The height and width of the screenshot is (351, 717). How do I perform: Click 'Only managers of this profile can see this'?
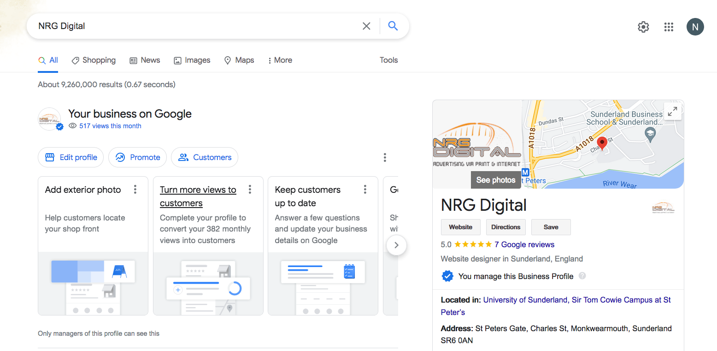tap(99, 333)
